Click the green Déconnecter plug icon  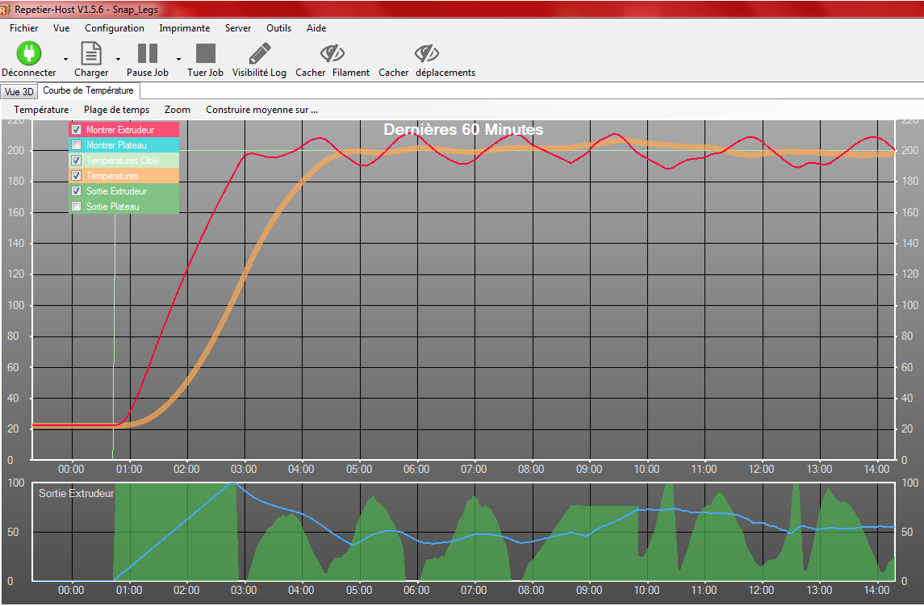(x=28, y=53)
